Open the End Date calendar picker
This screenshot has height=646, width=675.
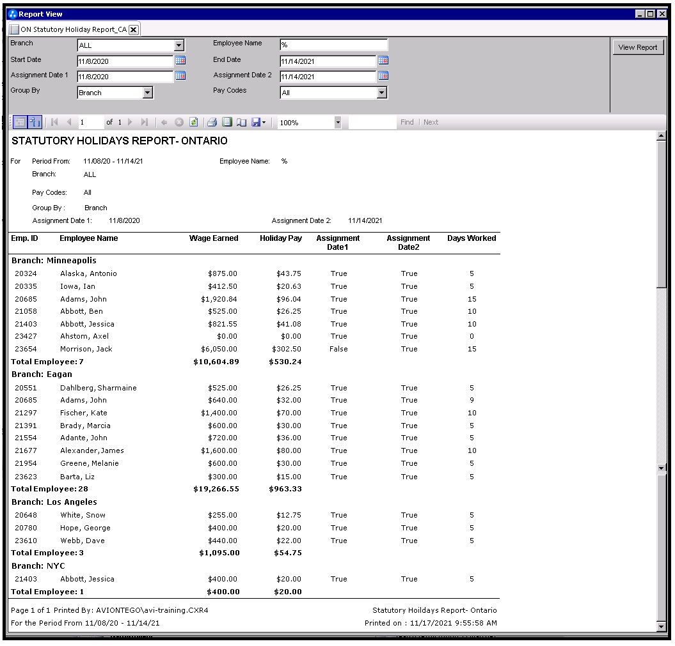tap(383, 61)
